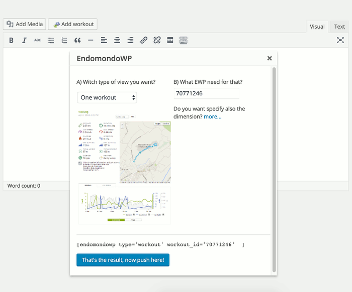Switch to the Text editor tab
The image size is (352, 292).
[x=339, y=27]
